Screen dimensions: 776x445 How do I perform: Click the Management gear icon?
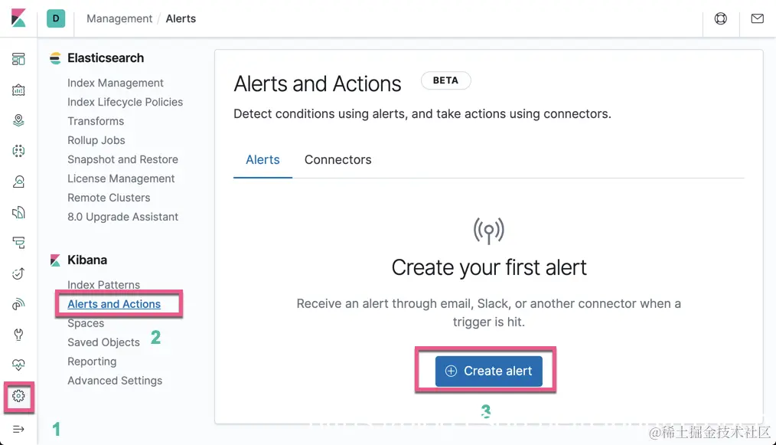(x=18, y=396)
